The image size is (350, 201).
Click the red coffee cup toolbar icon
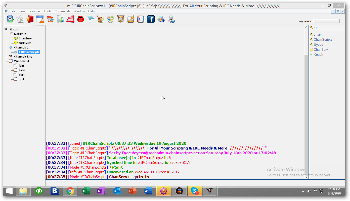click(x=80, y=19)
